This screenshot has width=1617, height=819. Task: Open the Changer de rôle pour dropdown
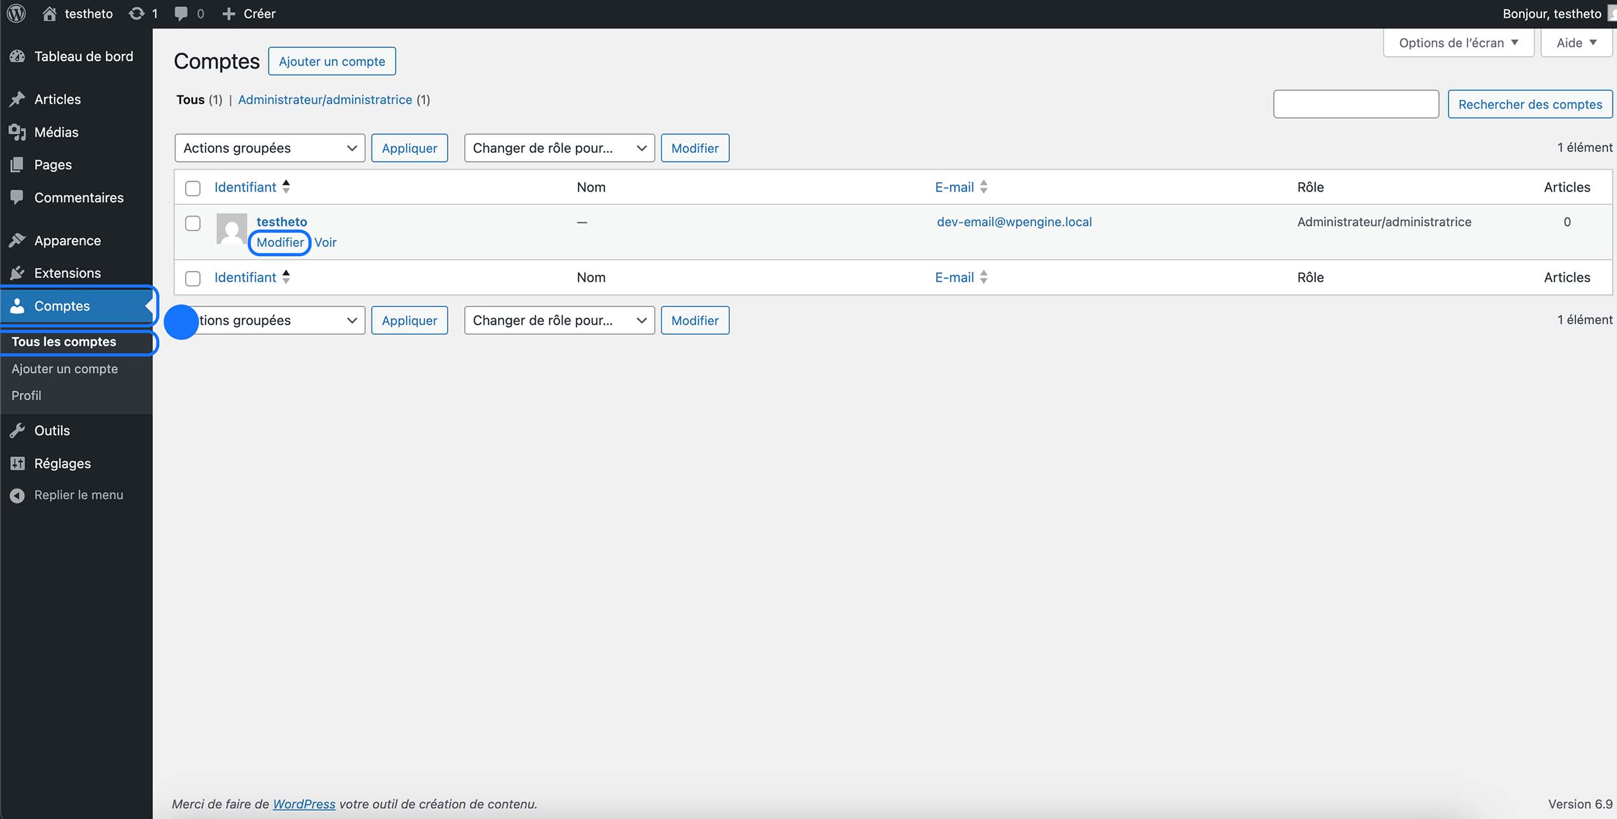(x=559, y=148)
